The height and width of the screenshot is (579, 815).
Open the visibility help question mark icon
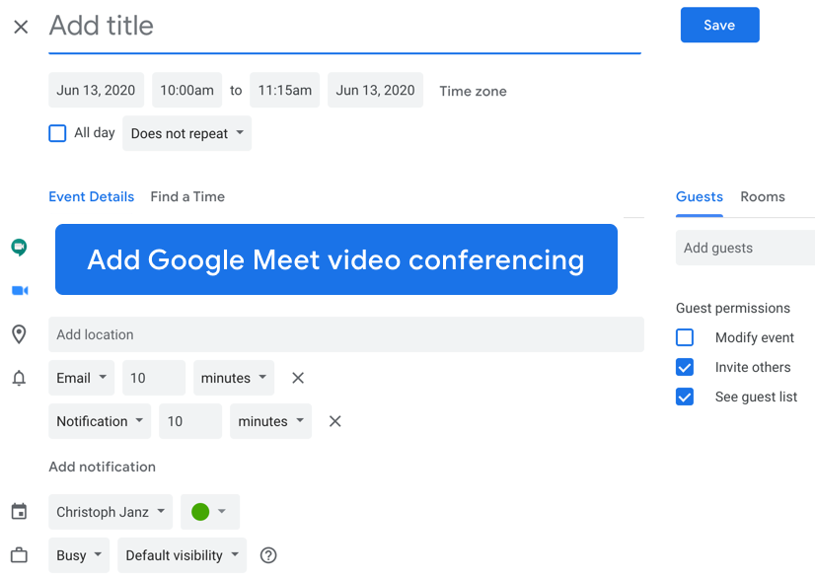[x=268, y=555]
